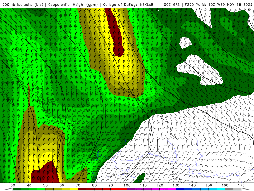This screenshot has width=254, height=191.
Task: Click the 70 label on the color scale
Action: (78, 185)
